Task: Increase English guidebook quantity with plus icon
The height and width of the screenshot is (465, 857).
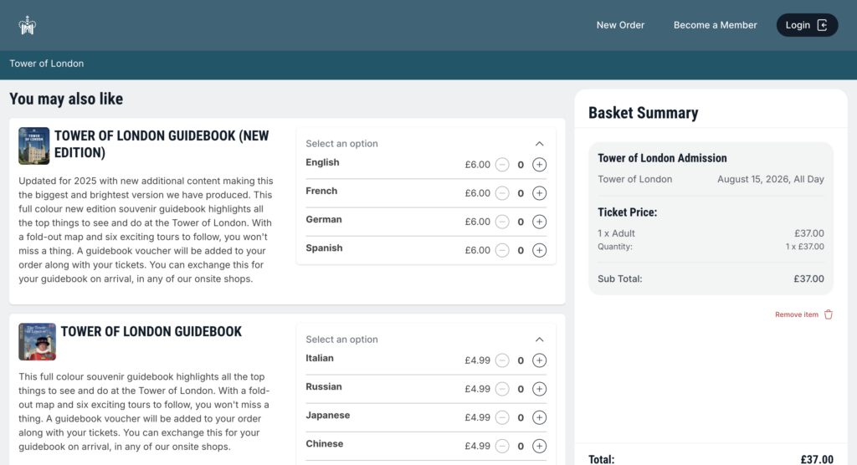Action: (539, 165)
